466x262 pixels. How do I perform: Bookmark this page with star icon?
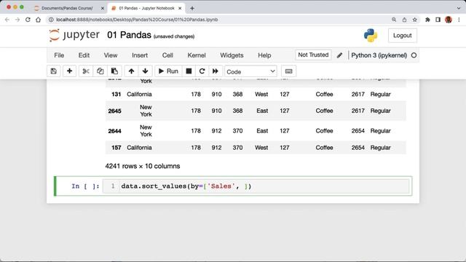click(x=414, y=20)
